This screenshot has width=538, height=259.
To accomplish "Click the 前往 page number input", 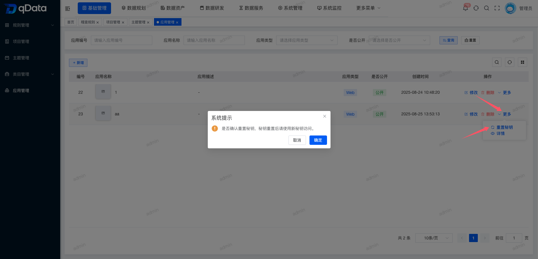I will [x=514, y=238].
